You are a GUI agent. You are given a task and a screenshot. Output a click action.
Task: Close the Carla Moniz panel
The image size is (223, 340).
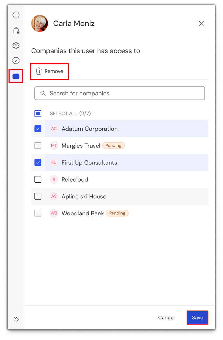pos(202,24)
